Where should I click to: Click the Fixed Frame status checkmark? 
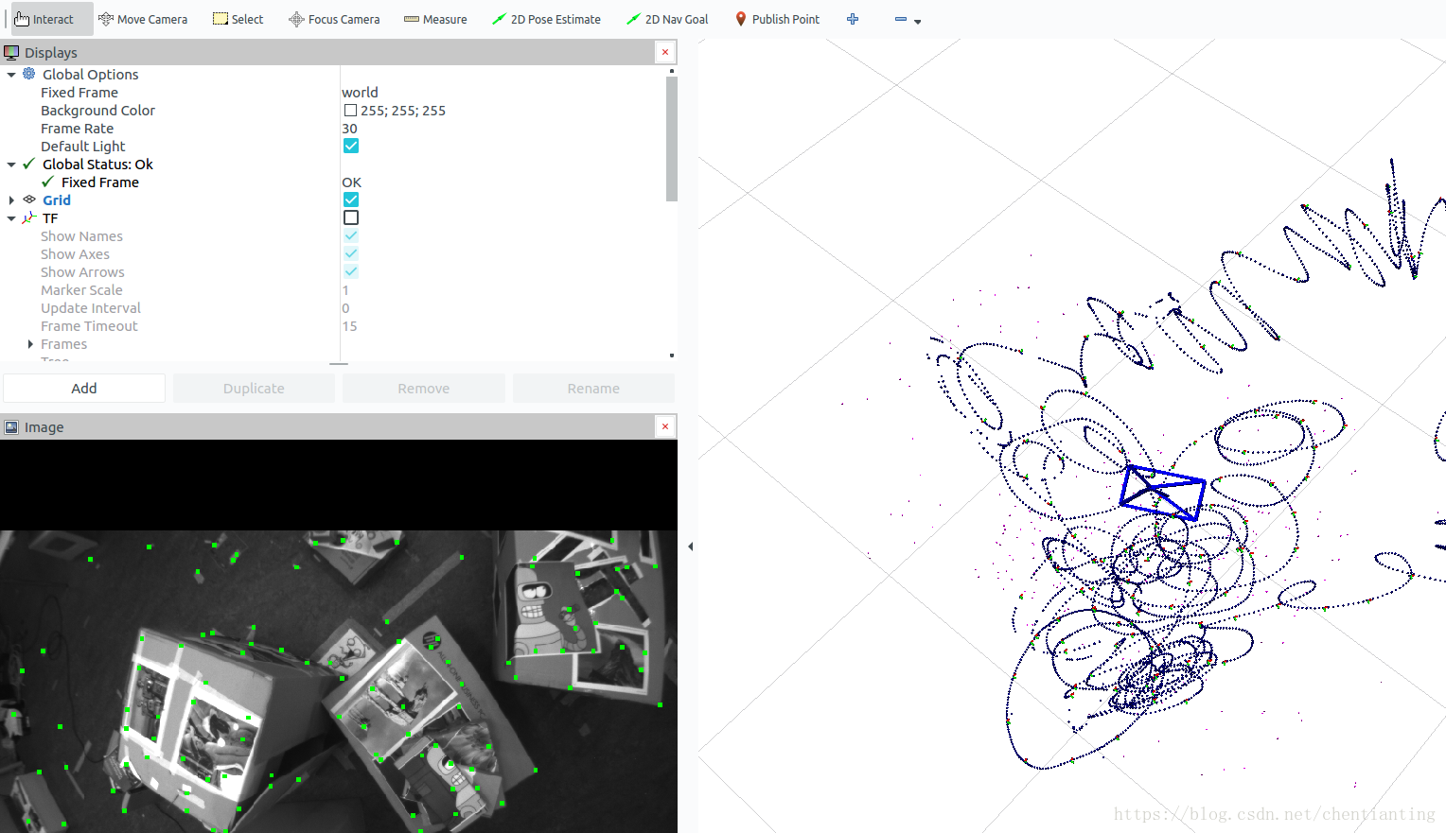click(x=48, y=182)
